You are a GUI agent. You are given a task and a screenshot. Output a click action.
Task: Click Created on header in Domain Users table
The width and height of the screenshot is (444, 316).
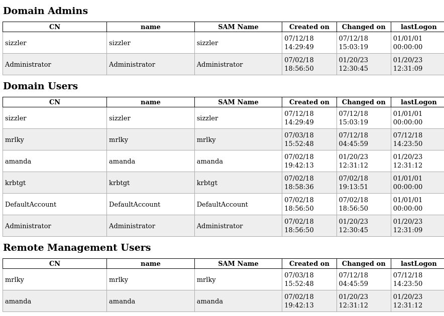(309, 102)
